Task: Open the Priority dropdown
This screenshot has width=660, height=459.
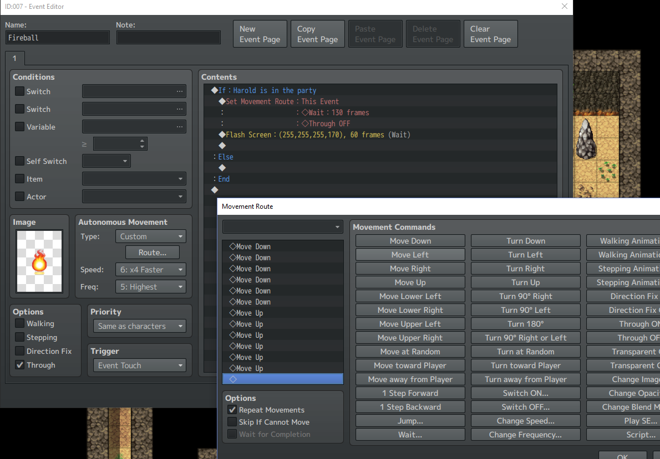Action: pyautogui.click(x=140, y=326)
